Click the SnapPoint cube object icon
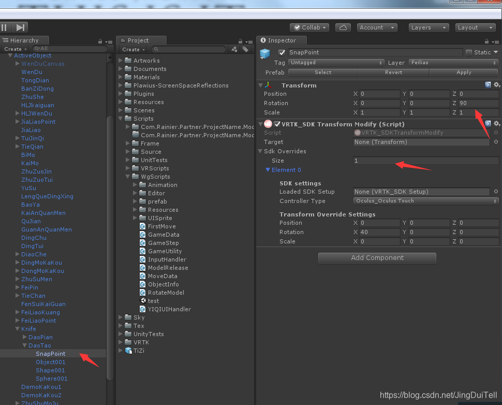Image resolution: width=502 pixels, height=405 pixels. click(x=265, y=53)
